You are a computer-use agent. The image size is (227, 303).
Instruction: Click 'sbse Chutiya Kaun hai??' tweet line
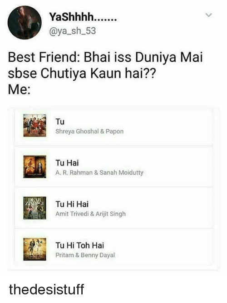click(x=81, y=73)
